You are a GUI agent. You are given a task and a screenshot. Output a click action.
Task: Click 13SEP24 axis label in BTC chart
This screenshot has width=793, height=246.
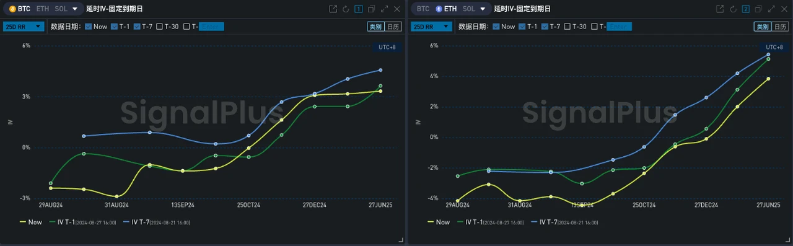click(183, 204)
